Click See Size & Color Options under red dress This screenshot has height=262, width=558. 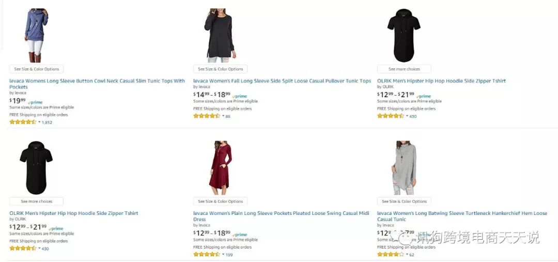[220, 202]
